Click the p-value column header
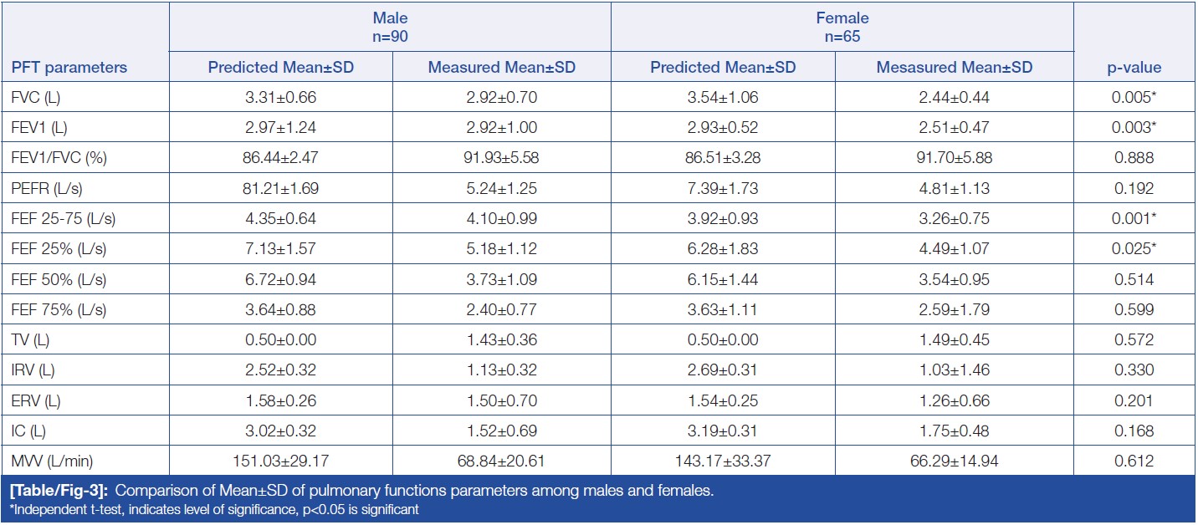Image resolution: width=1198 pixels, height=525 pixels. (1134, 68)
